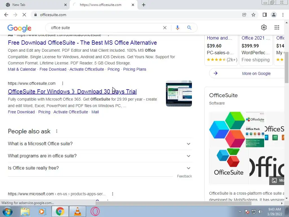Open options for the officesuite.com result
Image resolution: width=289 pixels, height=217 pixels.
[x=63, y=83]
